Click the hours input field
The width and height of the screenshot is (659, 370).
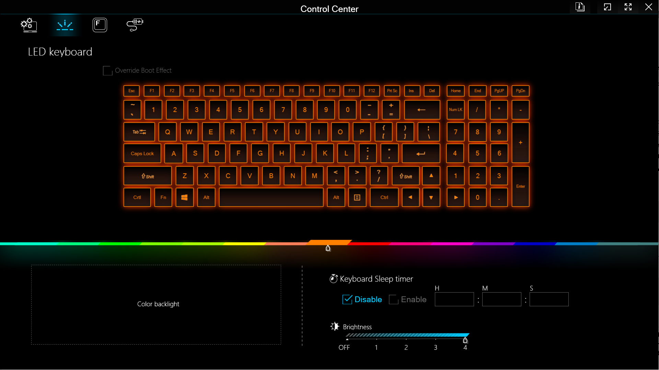tap(454, 299)
